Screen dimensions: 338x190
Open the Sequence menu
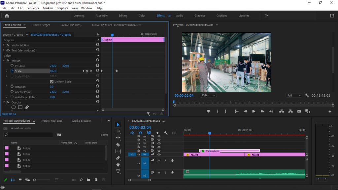[33, 8]
